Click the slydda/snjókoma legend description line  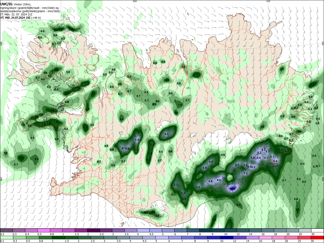tap(30, 11)
